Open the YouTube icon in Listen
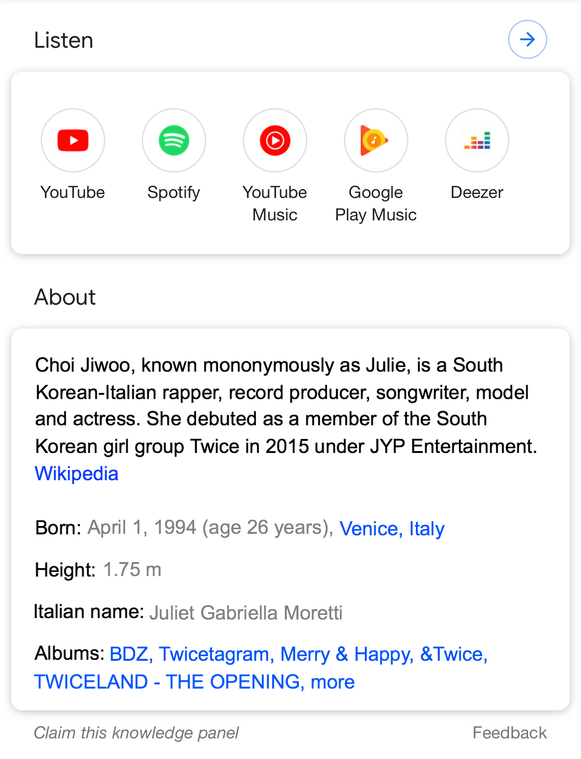The height and width of the screenshot is (759, 581). point(73,140)
